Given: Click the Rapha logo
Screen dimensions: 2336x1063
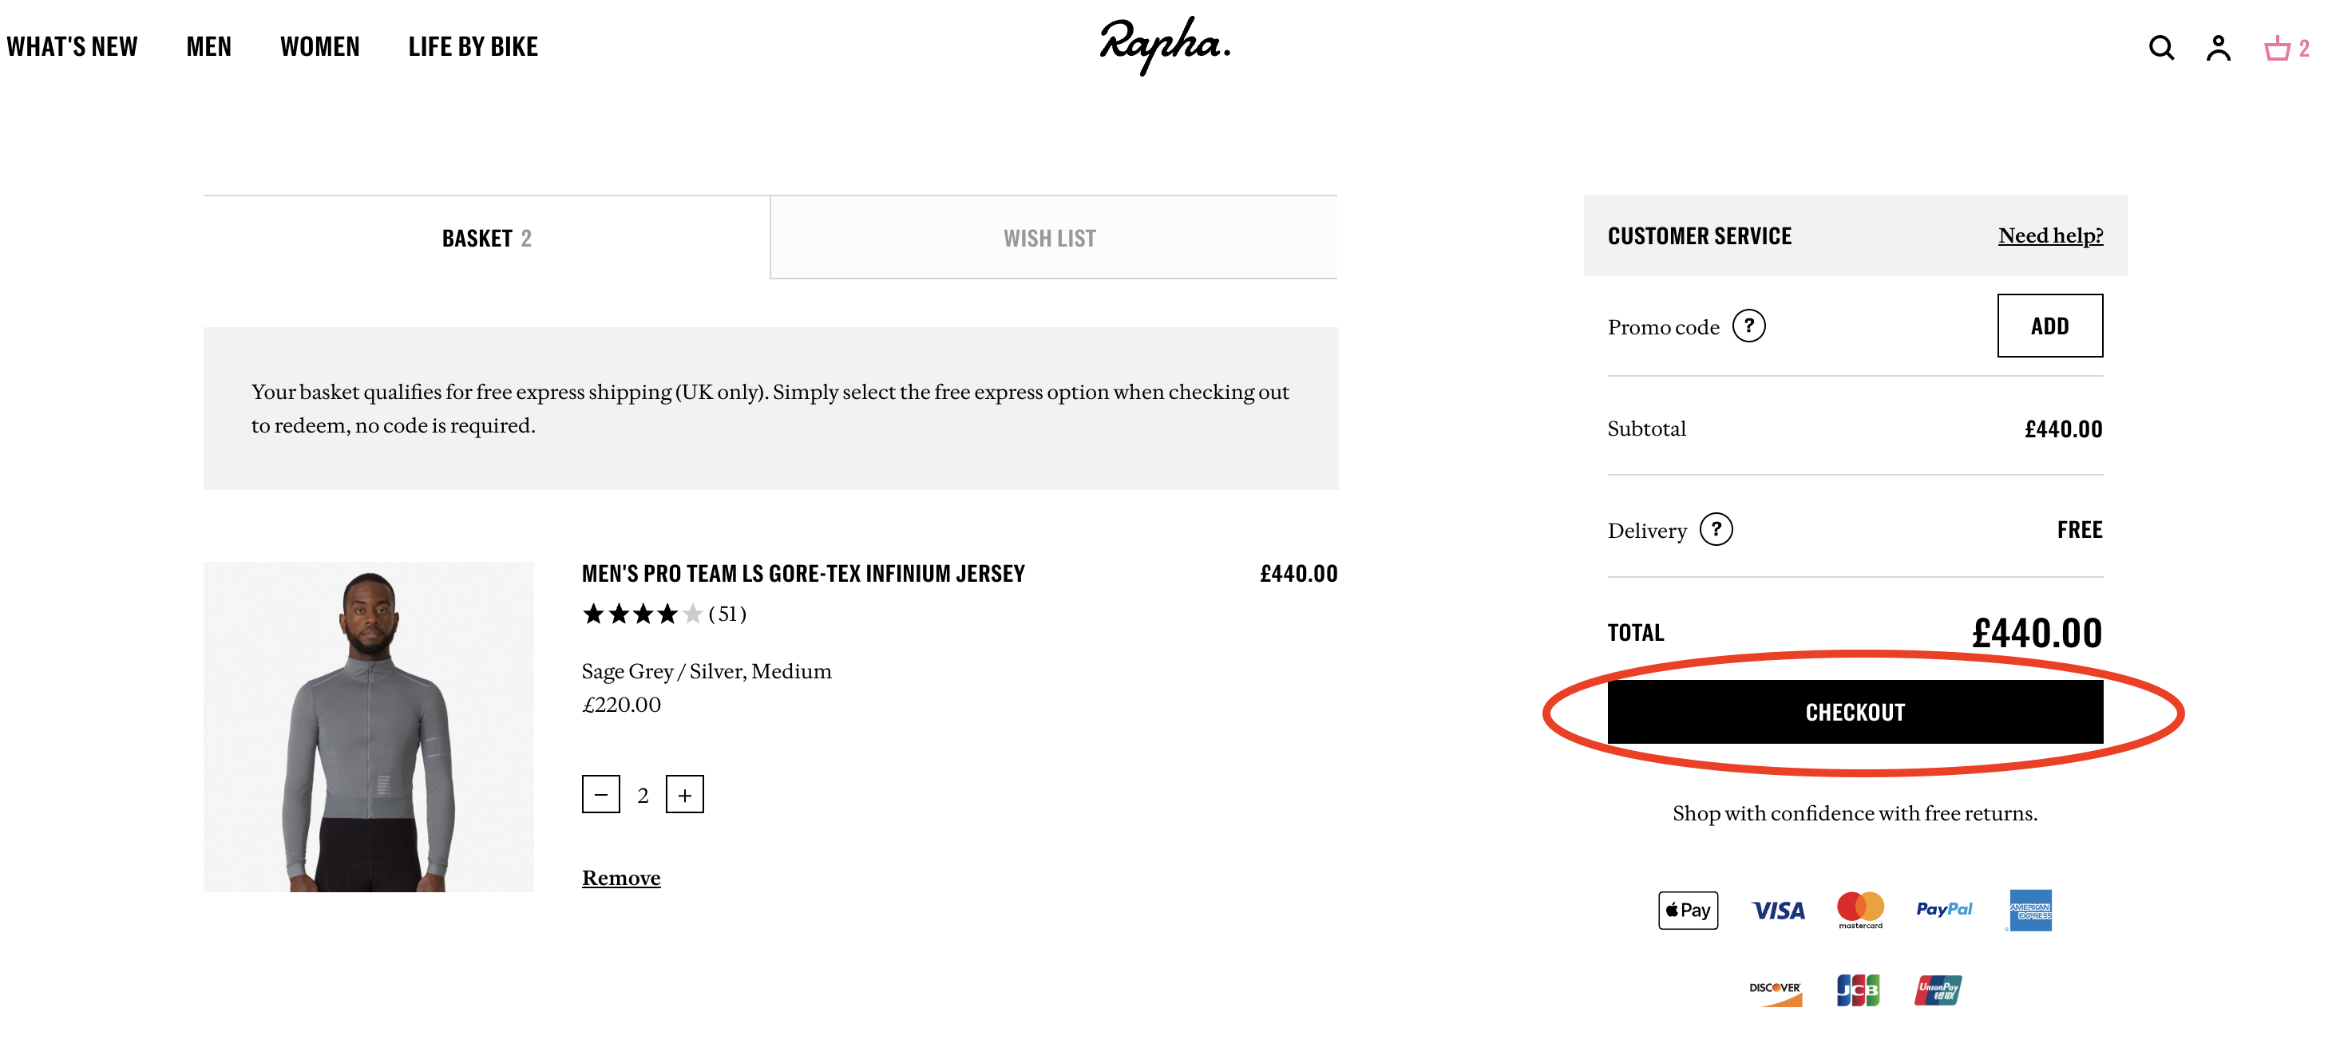Looking at the screenshot, I should 1164,45.
